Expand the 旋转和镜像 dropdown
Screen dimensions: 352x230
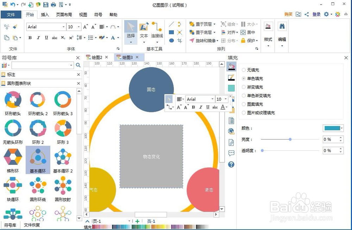pos(217,41)
